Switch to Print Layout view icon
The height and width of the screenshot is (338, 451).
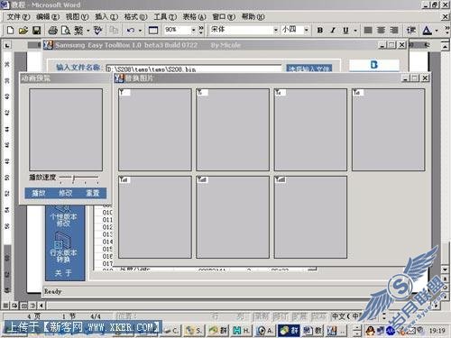click(23, 306)
